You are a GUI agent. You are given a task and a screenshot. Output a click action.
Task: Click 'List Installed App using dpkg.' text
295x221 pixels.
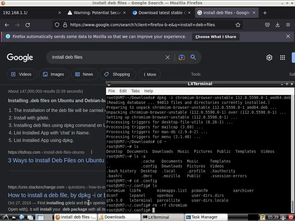tap(44, 140)
